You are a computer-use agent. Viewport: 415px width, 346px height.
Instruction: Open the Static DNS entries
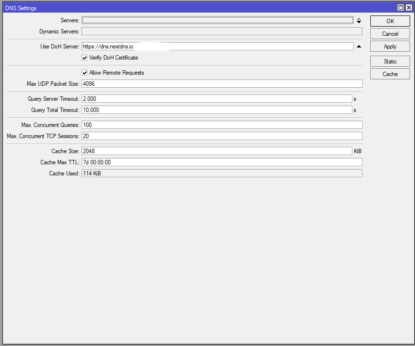(x=390, y=62)
